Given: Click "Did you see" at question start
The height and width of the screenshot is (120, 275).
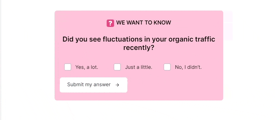Looking at the screenshot, I should pos(82,40).
